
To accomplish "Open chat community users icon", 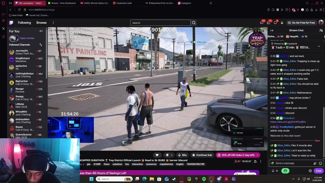I will click(x=321, y=30).
